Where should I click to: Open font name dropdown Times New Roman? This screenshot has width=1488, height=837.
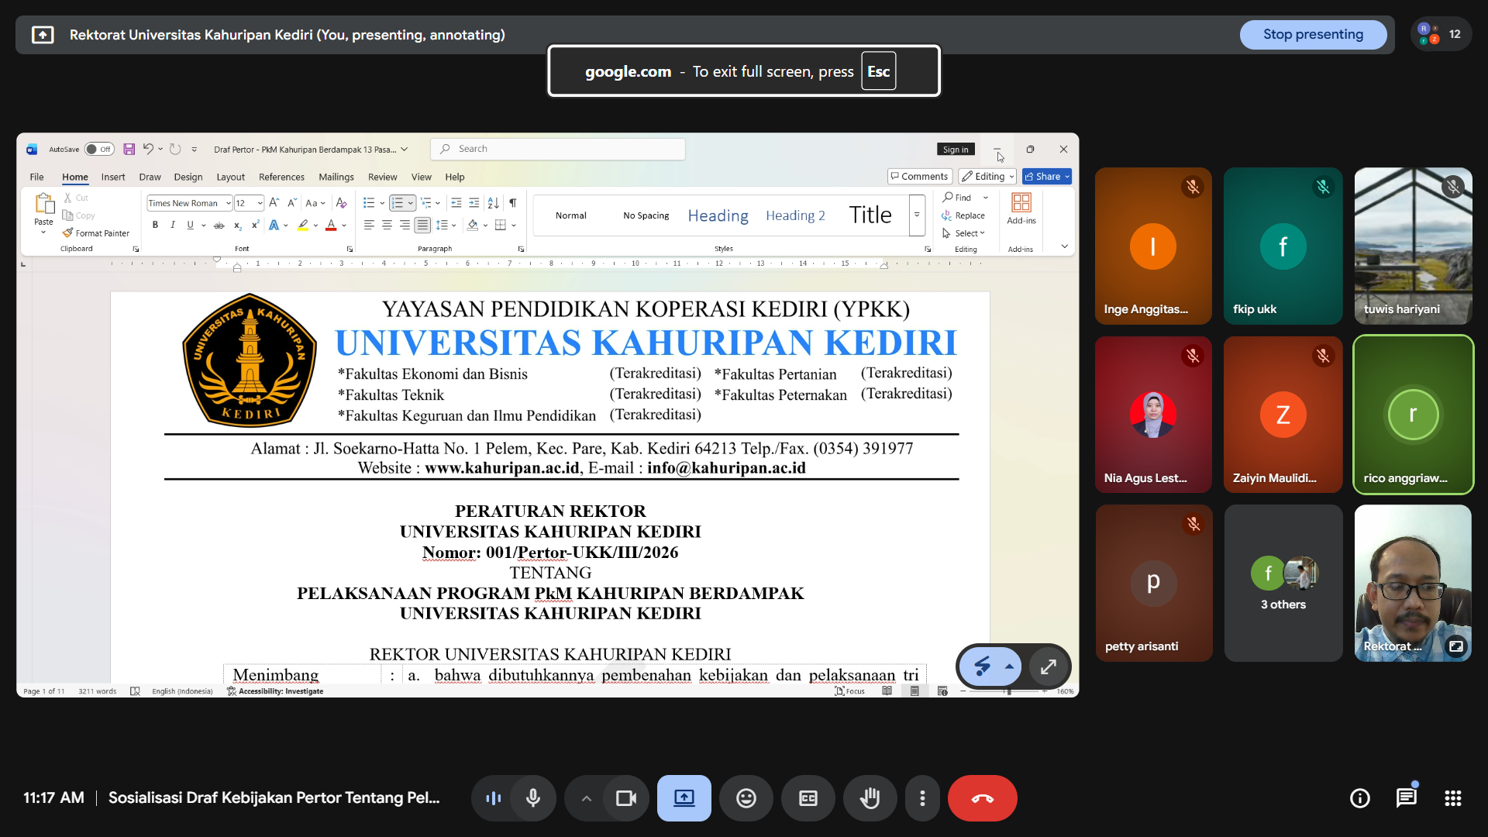pyautogui.click(x=228, y=203)
